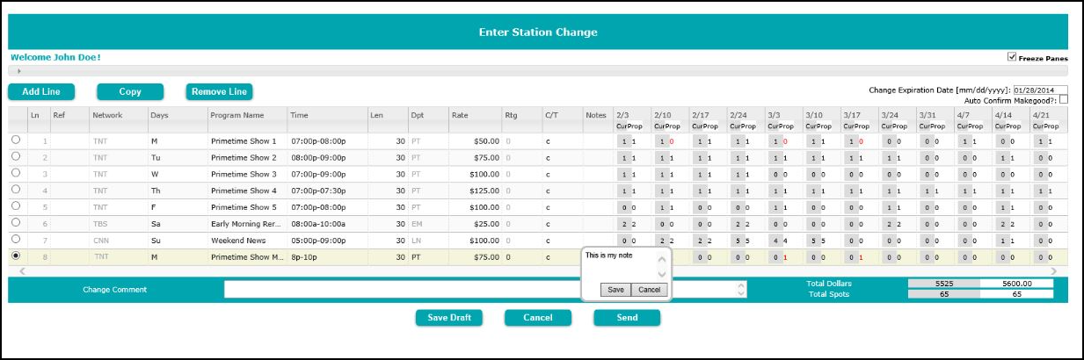
Task: Select radio button for line 6 TBS
Action: click(16, 223)
